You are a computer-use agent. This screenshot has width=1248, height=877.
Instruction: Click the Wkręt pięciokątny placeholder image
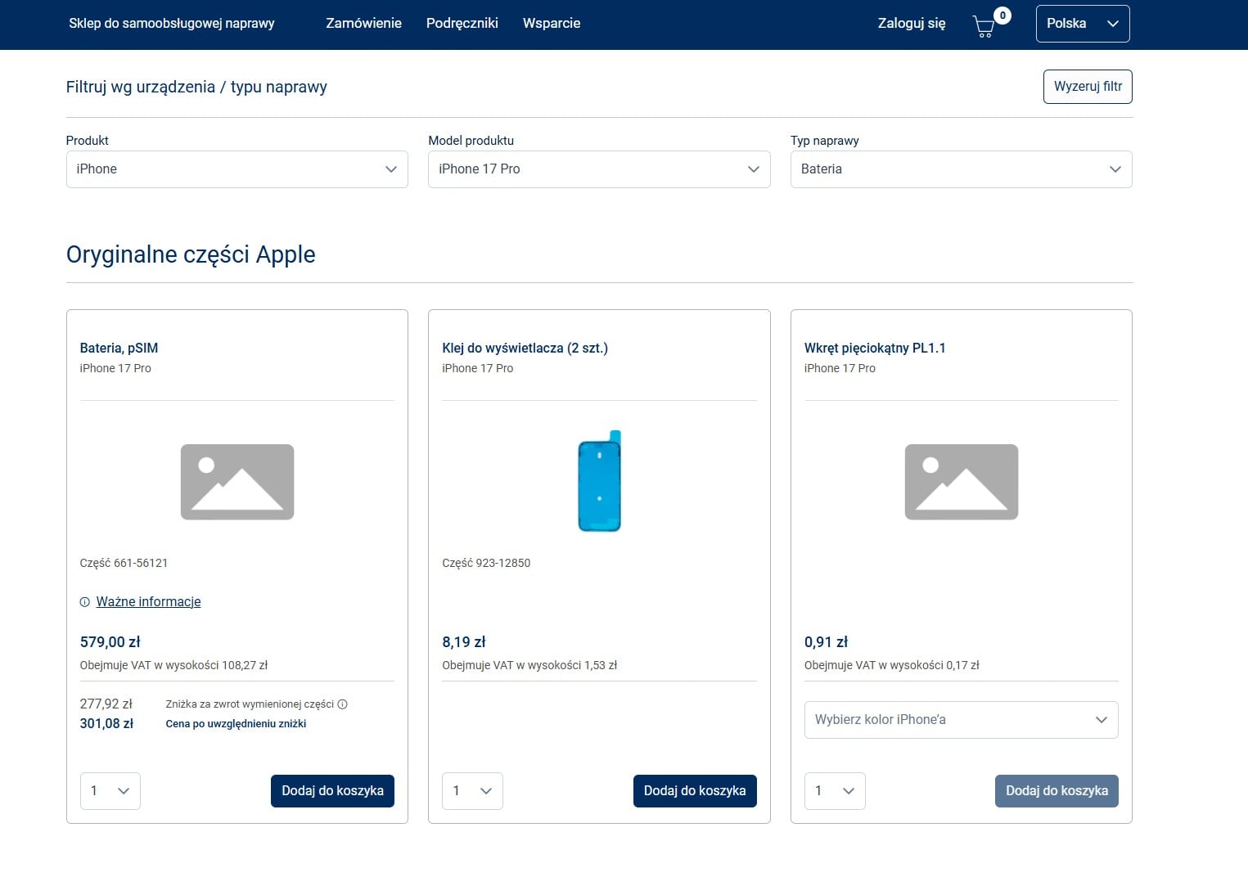coord(961,482)
